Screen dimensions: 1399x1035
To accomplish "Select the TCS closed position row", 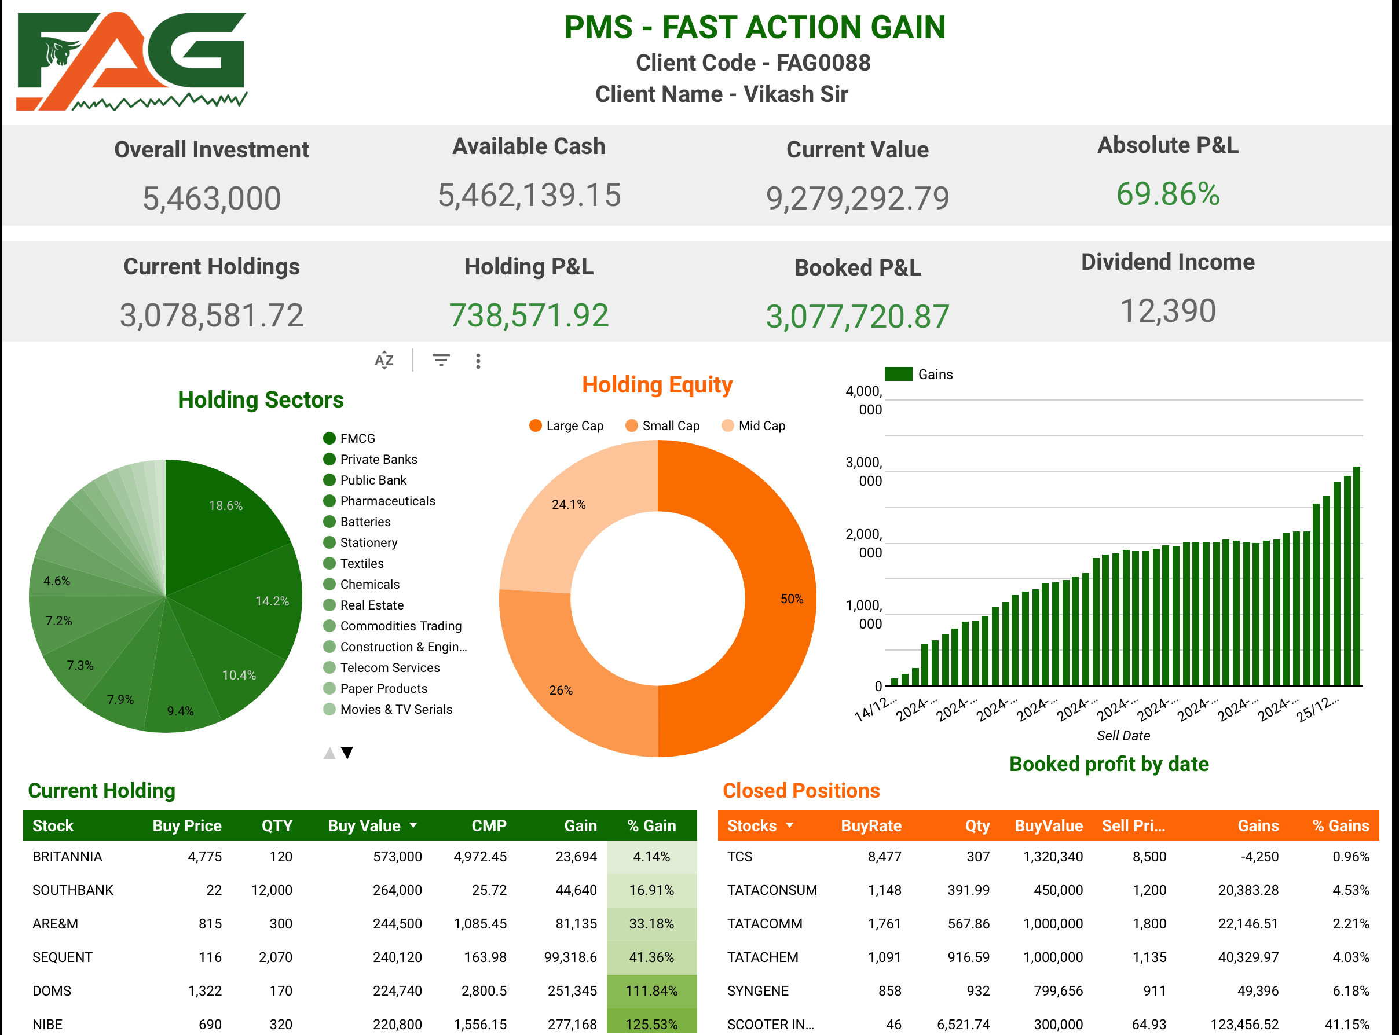I will 739,857.
